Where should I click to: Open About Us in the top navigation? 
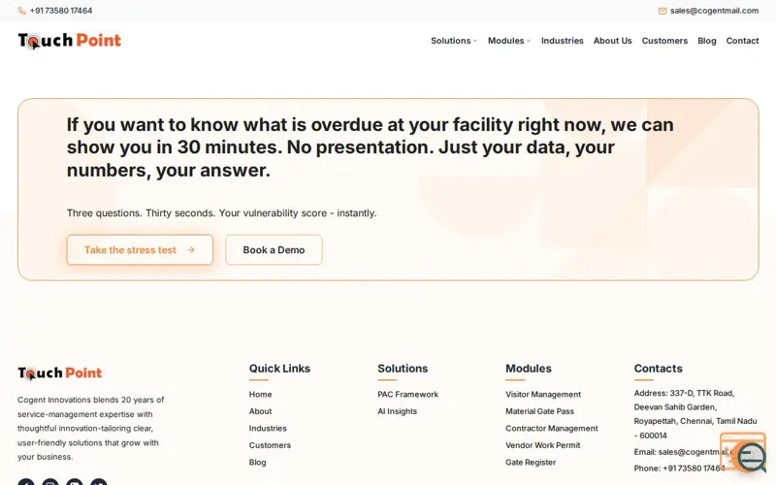pos(613,41)
